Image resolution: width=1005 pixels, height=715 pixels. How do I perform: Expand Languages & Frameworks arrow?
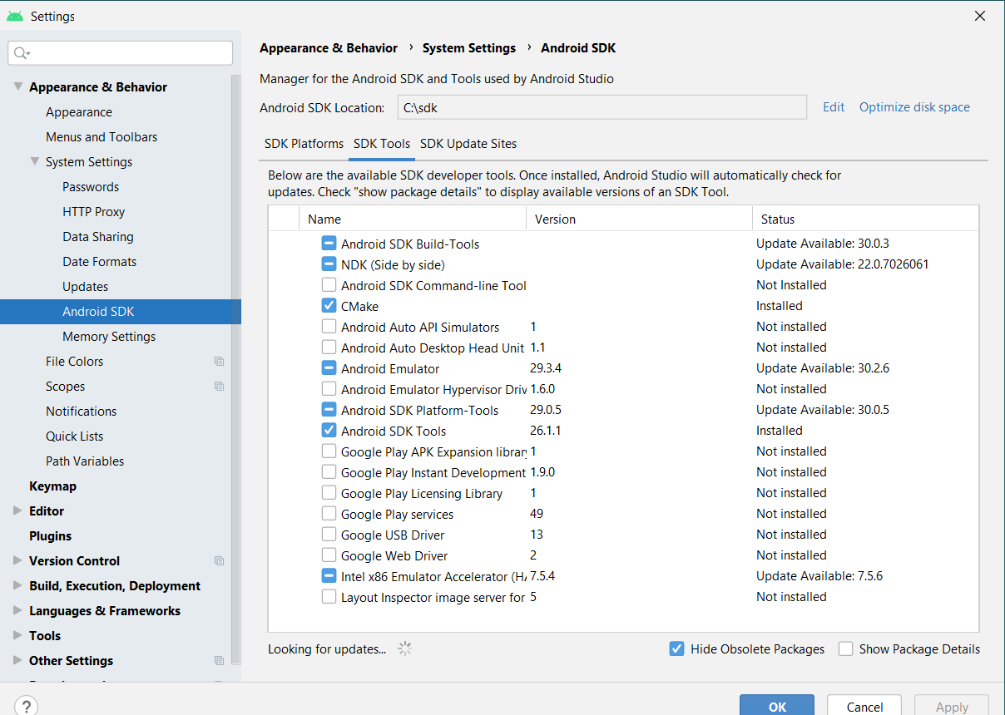(x=17, y=610)
